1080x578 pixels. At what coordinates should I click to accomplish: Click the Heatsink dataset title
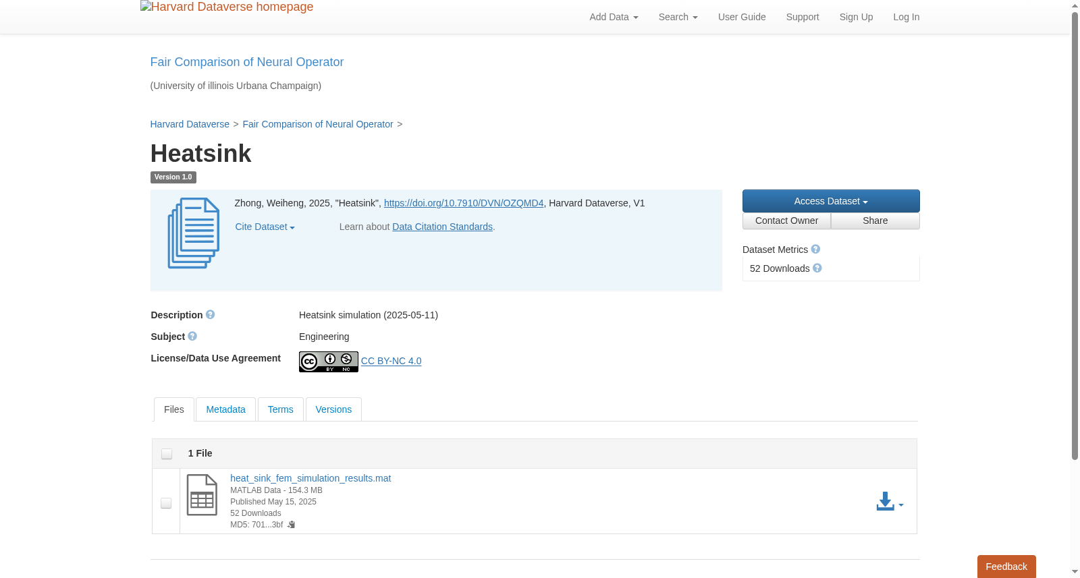point(201,154)
